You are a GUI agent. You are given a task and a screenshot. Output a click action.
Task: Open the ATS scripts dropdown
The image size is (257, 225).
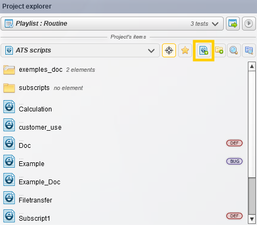80,50
